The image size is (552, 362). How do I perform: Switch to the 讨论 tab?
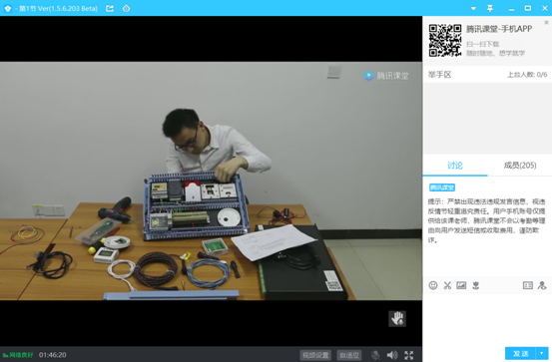pos(455,166)
